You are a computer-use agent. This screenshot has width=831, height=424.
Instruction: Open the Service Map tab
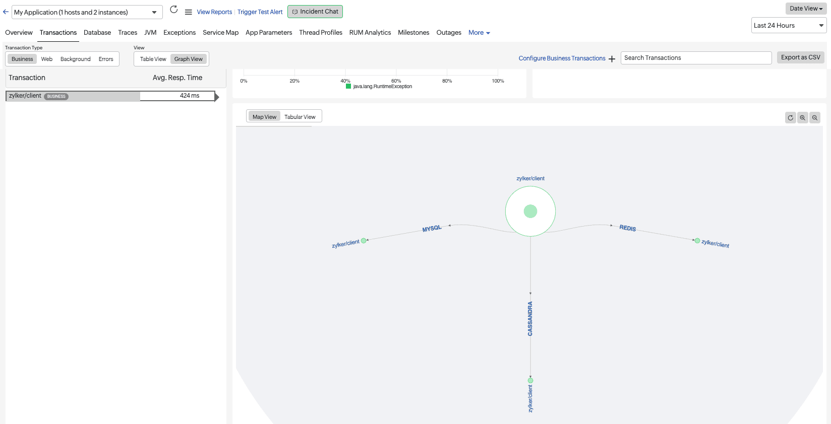pyautogui.click(x=220, y=33)
